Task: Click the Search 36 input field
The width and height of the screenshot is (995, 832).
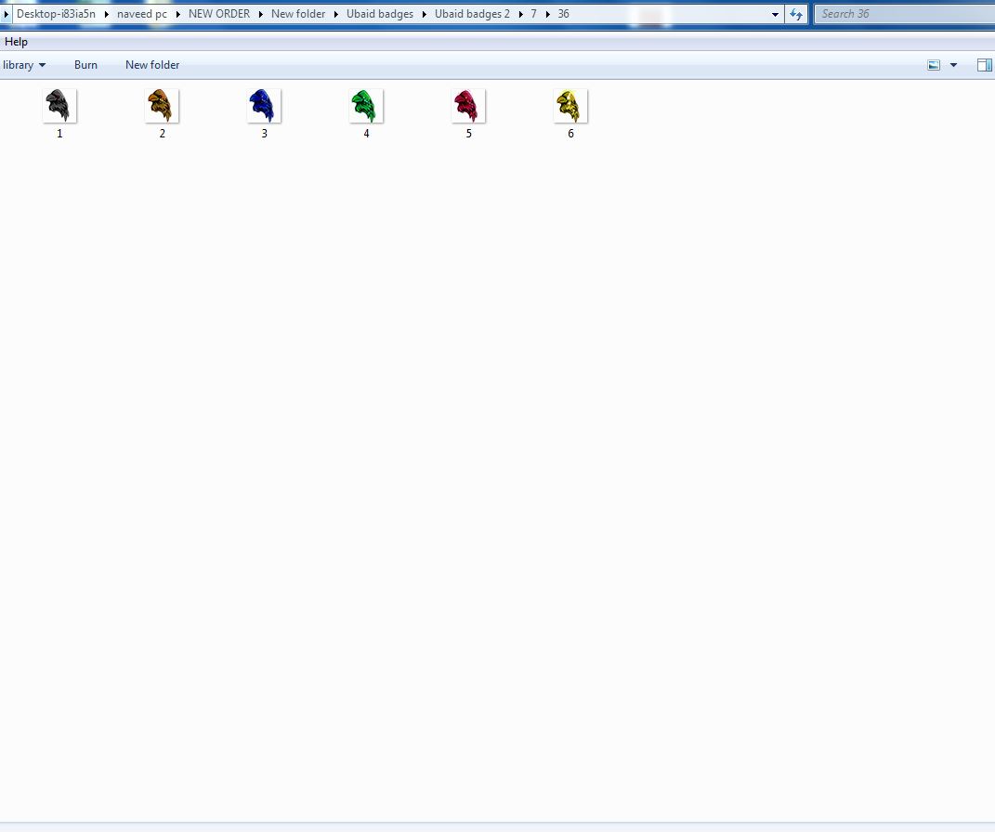Action: 904,14
